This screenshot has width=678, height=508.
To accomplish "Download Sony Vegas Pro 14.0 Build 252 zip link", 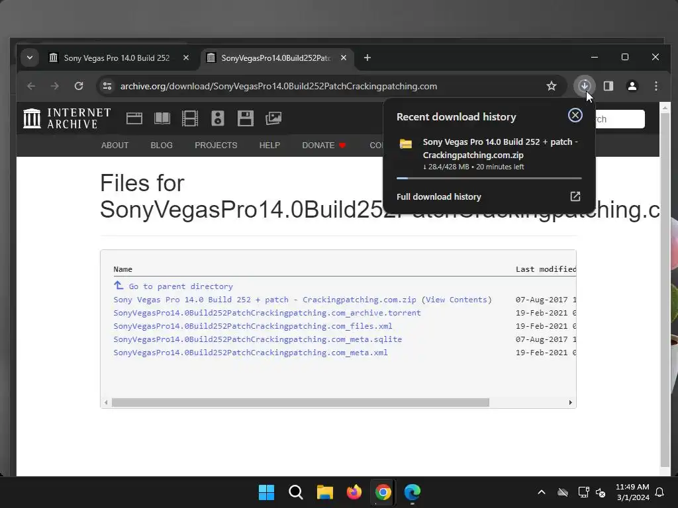I will coord(265,300).
